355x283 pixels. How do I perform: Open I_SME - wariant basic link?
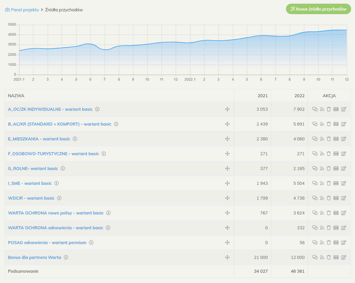30,183
